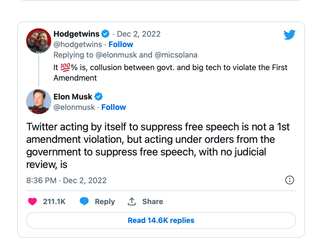Open the Share menu via the share icon

pos(131,201)
